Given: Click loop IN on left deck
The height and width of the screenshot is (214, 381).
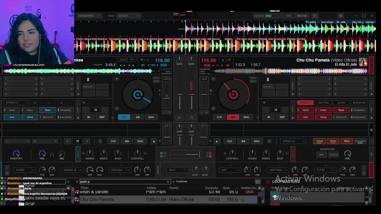Looking at the screenshot, I should click(x=88, y=117).
